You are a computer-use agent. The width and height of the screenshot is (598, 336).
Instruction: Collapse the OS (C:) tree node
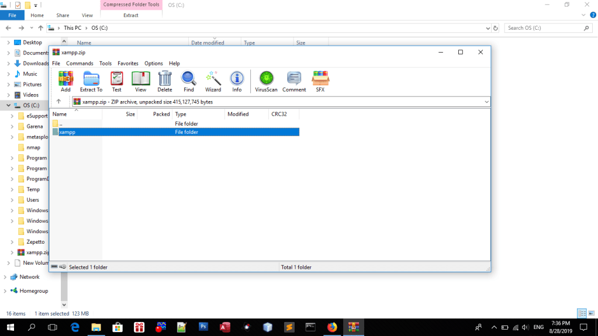[x=8, y=106]
